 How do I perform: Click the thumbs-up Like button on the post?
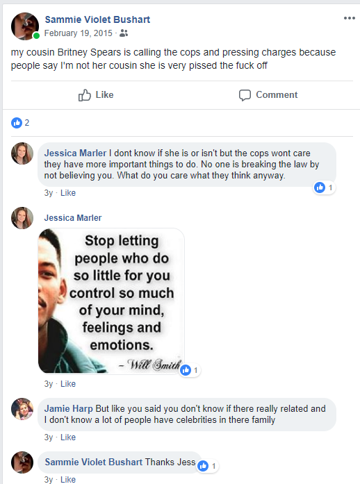(x=96, y=94)
